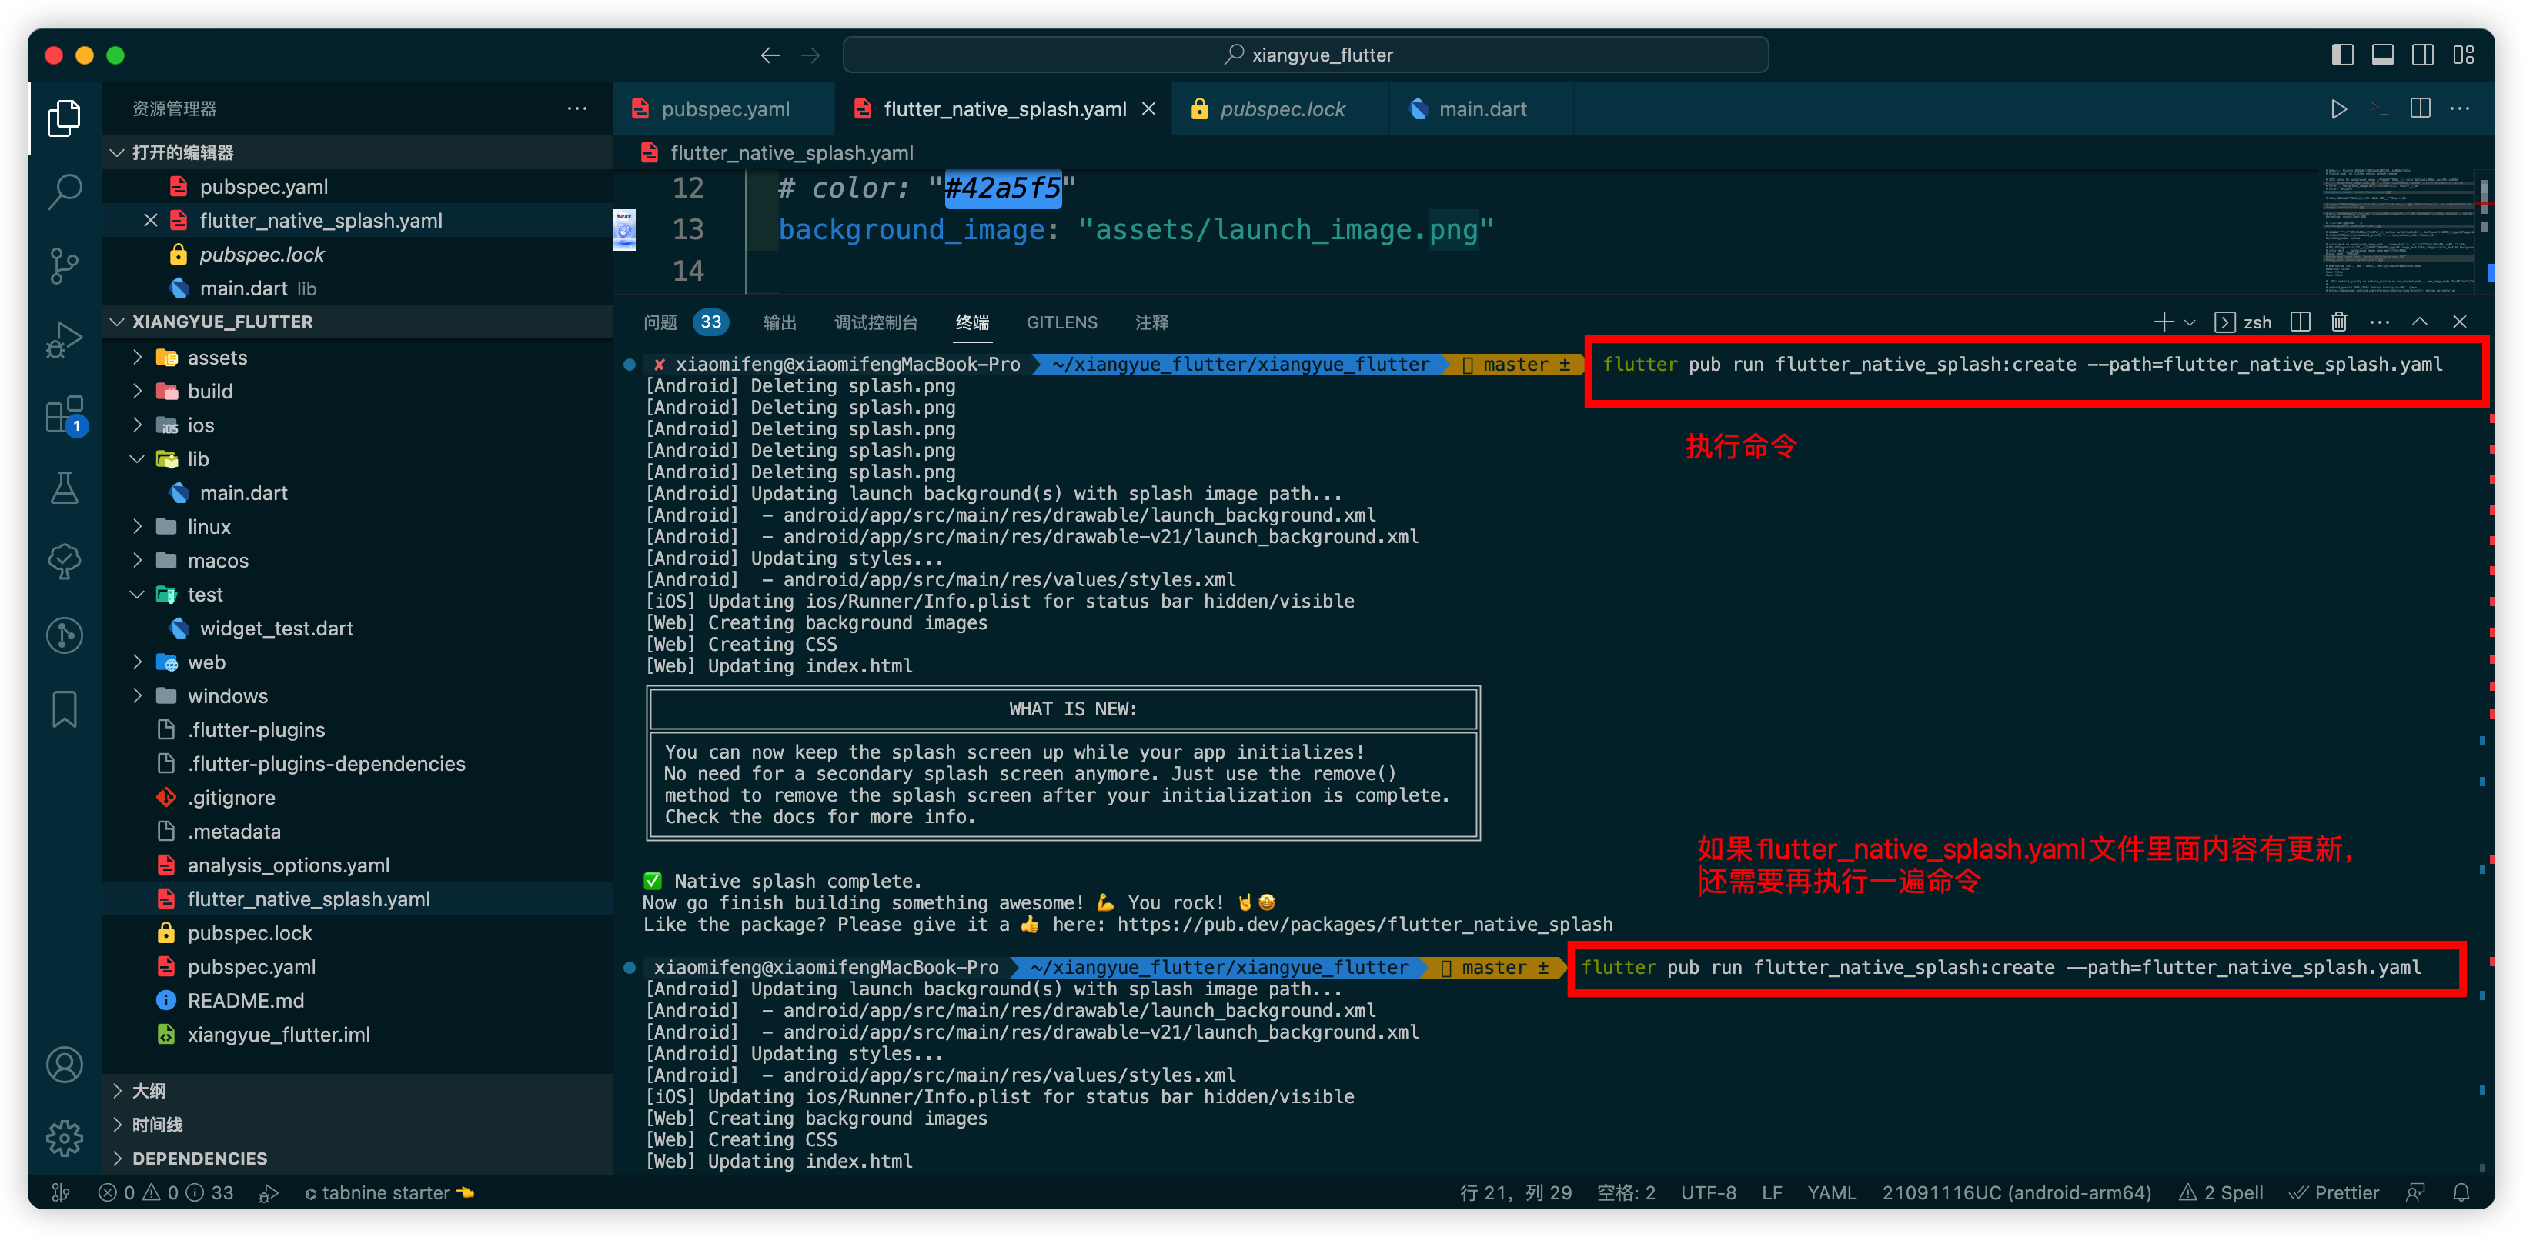This screenshot has width=2523, height=1237.
Task: Toggle the secondary side bar
Action: pyautogui.click(x=2423, y=55)
